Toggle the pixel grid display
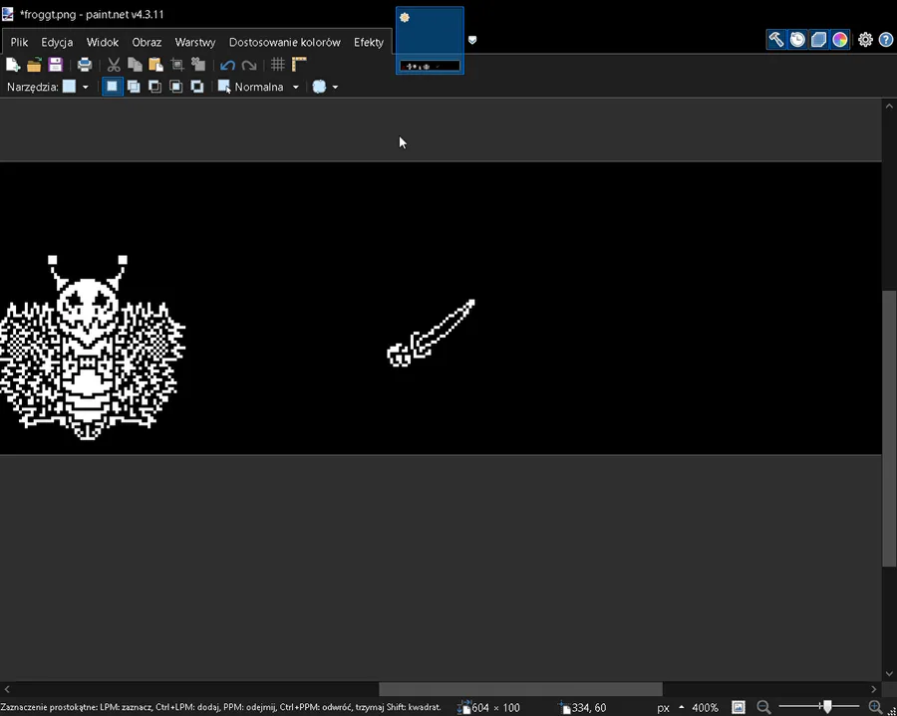The width and height of the screenshot is (897, 716). click(x=278, y=65)
